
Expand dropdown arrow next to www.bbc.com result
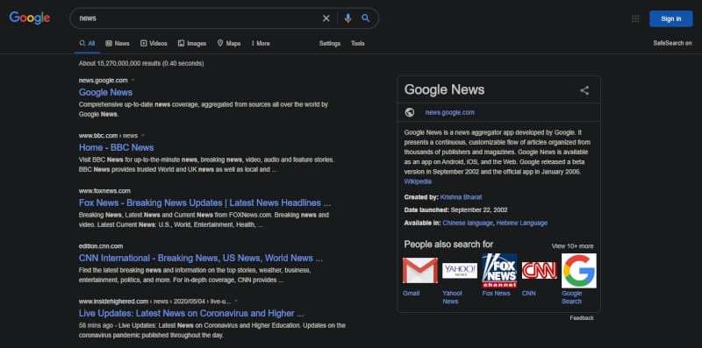pos(143,136)
